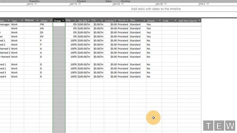Viewport: 237px width, 133px height.
Task: Open the Code column dropdown arrow
Action: coord(176,20)
